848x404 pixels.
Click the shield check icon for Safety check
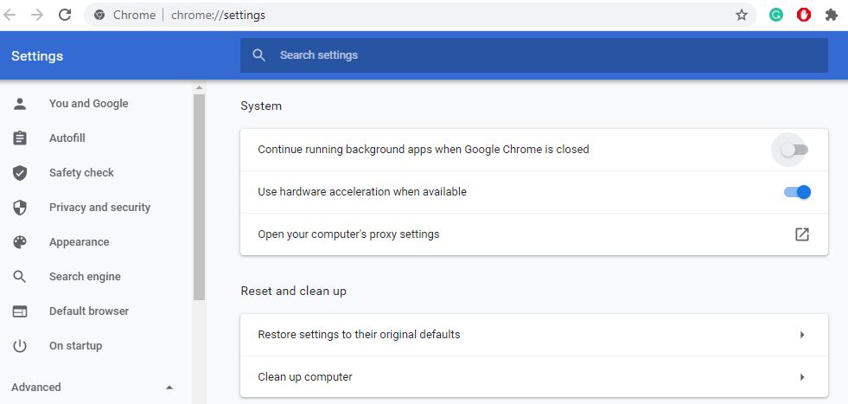pos(20,173)
